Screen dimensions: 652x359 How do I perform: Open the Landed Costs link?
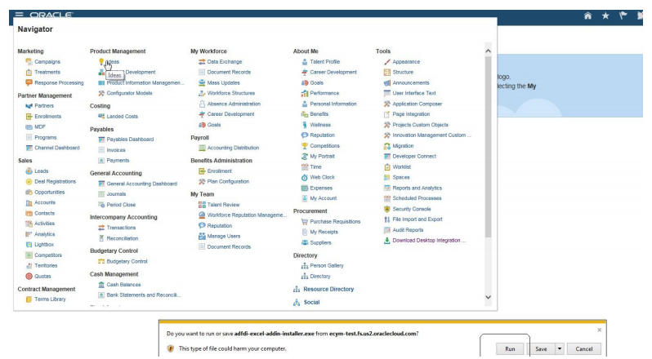(123, 116)
